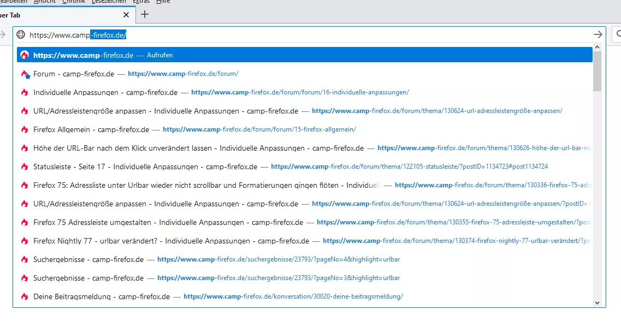
Task: Click the starred flame icon beside Forum suggestion
Action: pyautogui.click(x=25, y=74)
